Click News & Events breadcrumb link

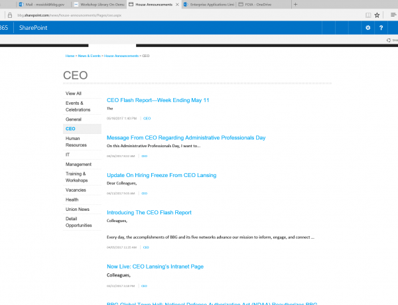[89, 56]
